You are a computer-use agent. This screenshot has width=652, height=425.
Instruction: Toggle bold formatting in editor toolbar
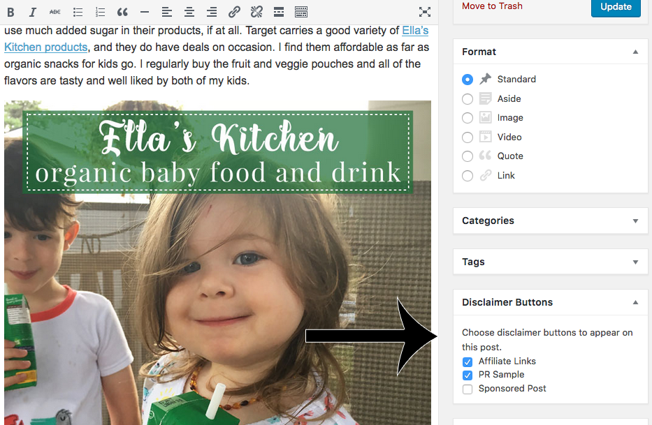tap(10, 12)
